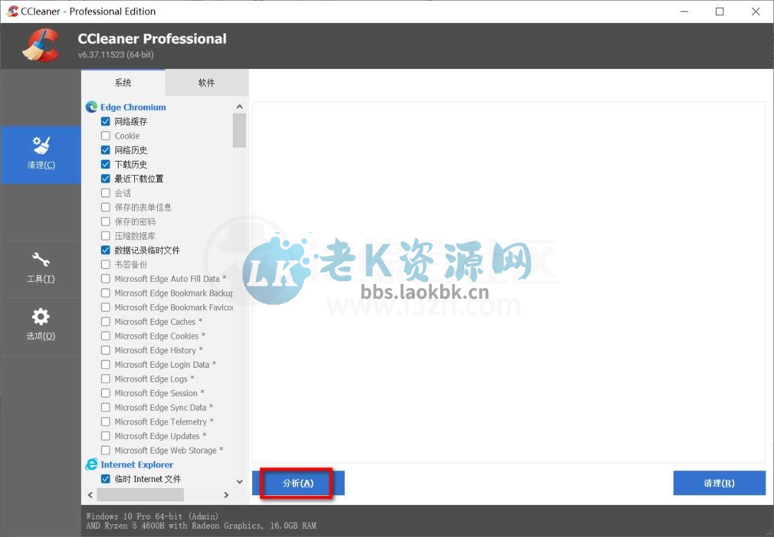The image size is (774, 537).
Task: Click the Edge Chromium browser icon
Action: [91, 107]
